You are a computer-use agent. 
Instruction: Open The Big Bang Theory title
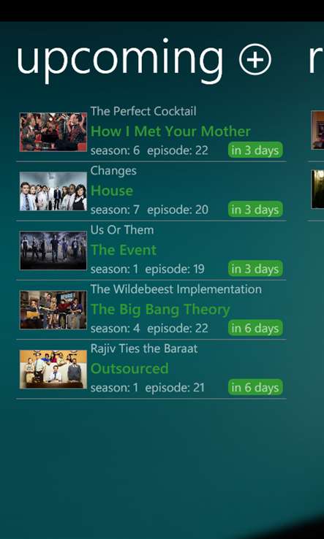point(160,310)
